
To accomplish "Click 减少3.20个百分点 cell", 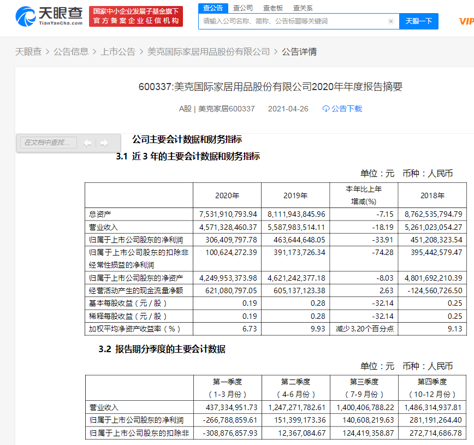I will point(365,329).
